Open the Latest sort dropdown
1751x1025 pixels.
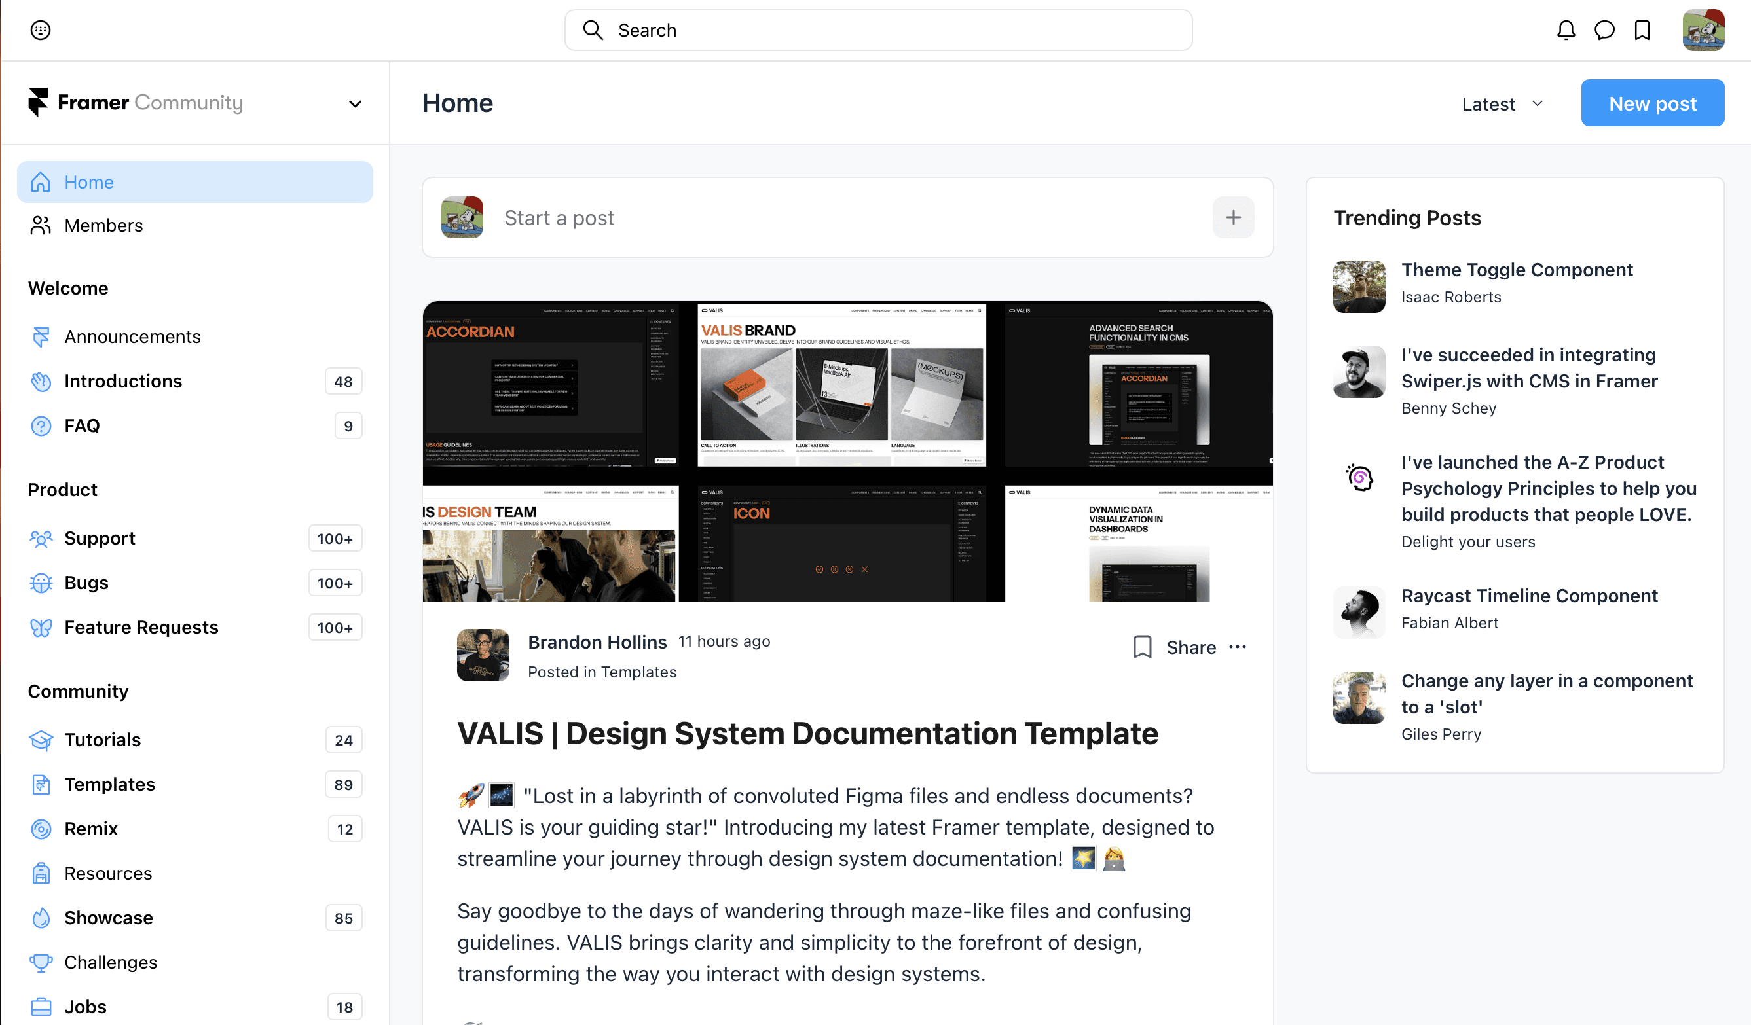point(1501,103)
